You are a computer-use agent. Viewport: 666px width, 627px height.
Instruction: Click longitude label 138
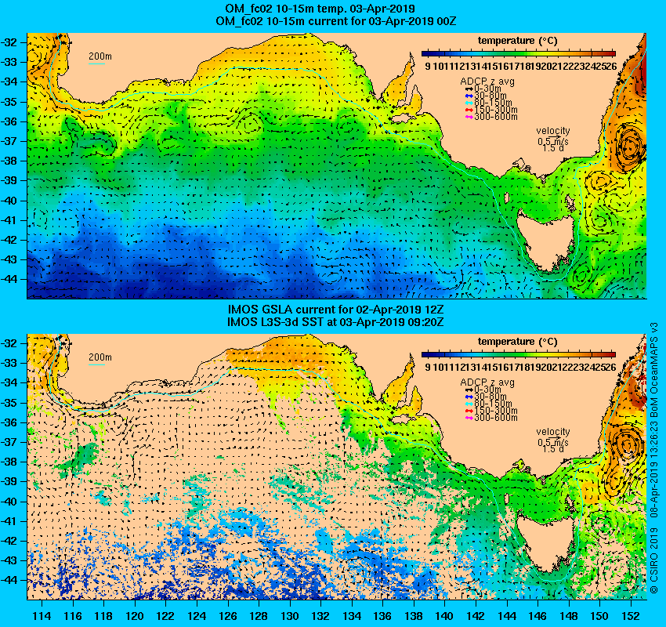[x=414, y=616]
